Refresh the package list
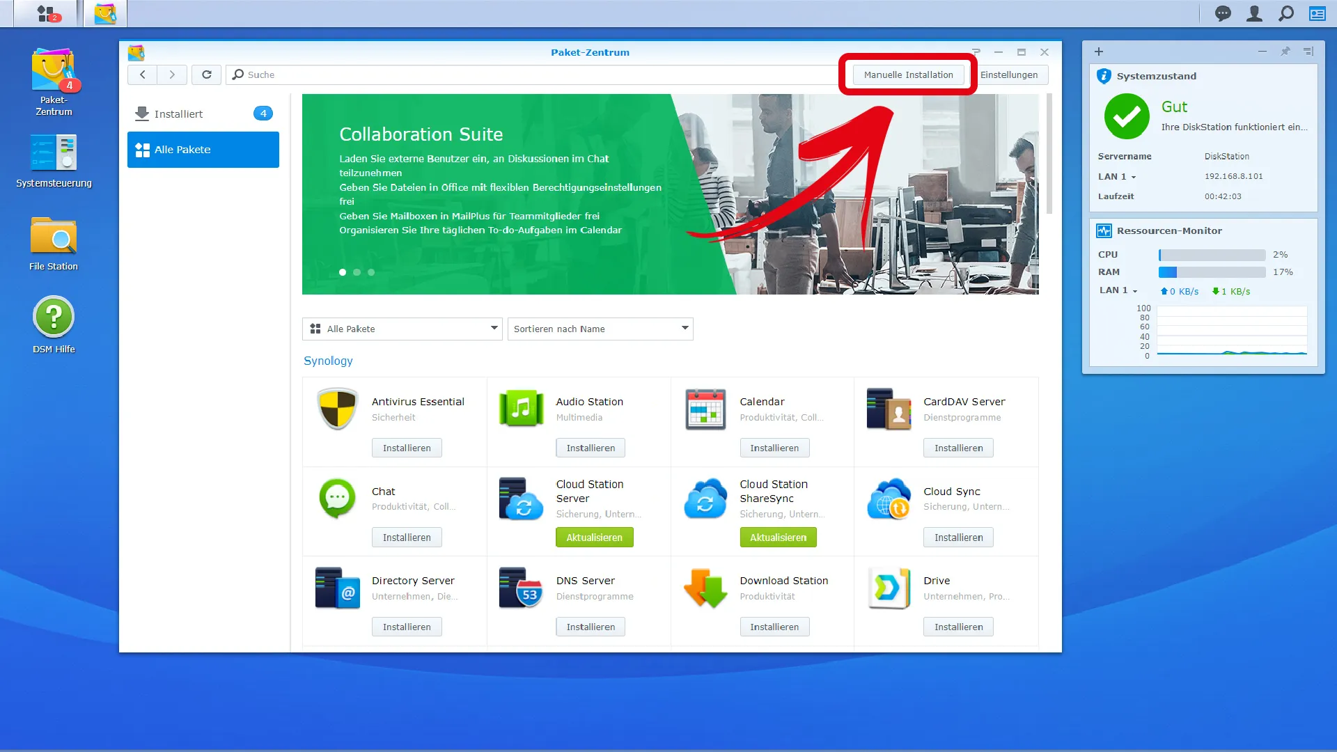Viewport: 1337px width, 752px height. (206, 75)
